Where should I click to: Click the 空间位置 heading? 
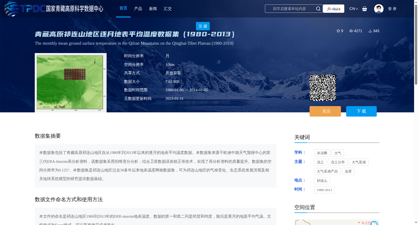pos(305,207)
